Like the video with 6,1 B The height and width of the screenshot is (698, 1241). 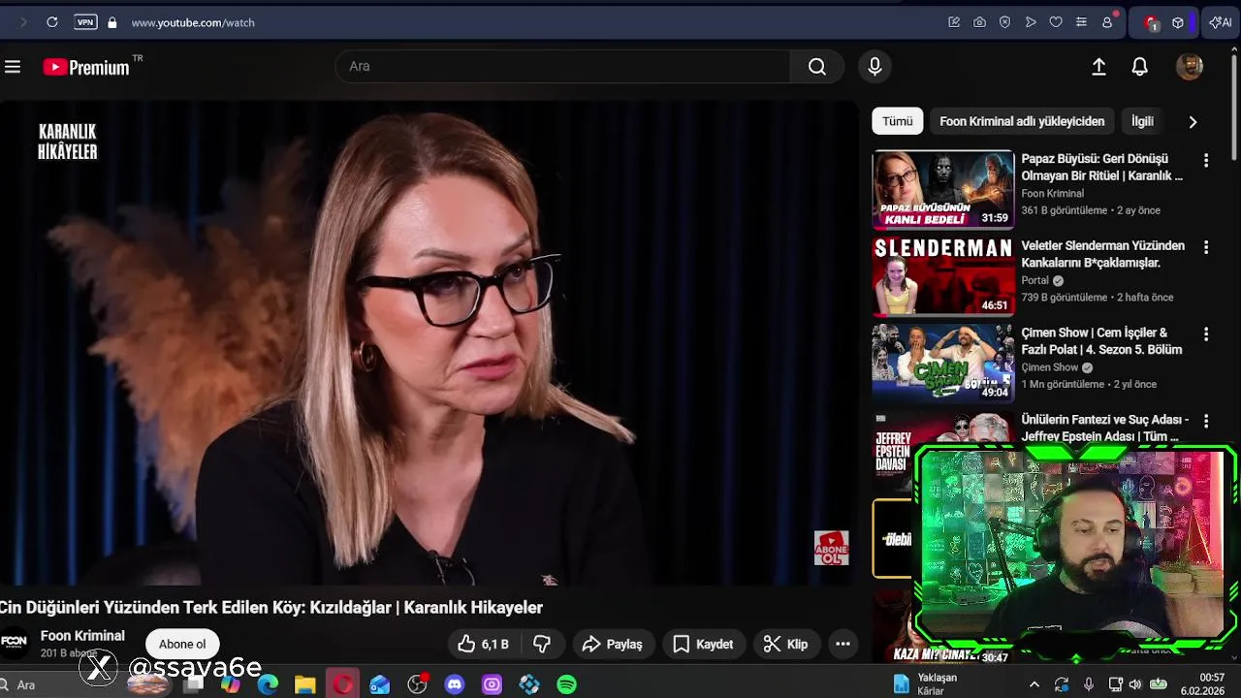pos(484,644)
